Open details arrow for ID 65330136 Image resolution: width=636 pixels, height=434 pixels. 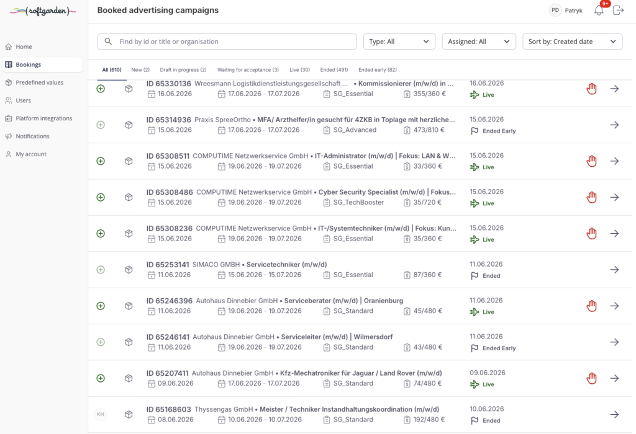tap(614, 89)
